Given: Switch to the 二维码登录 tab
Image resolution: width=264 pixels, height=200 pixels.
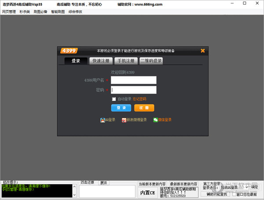Looking at the screenshot, I should [x=151, y=61].
